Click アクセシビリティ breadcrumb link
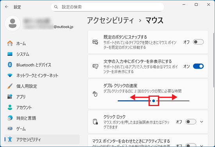Viewport: 215px width, 147px height. tap(110, 21)
